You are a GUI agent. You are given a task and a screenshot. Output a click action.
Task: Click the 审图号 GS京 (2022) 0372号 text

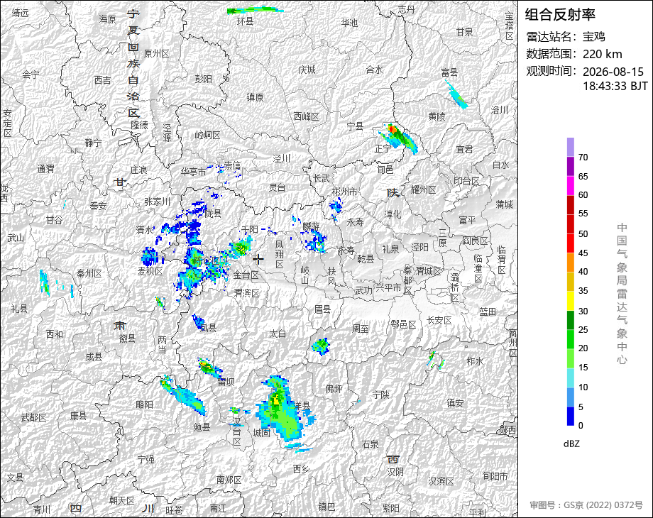tap(586, 505)
